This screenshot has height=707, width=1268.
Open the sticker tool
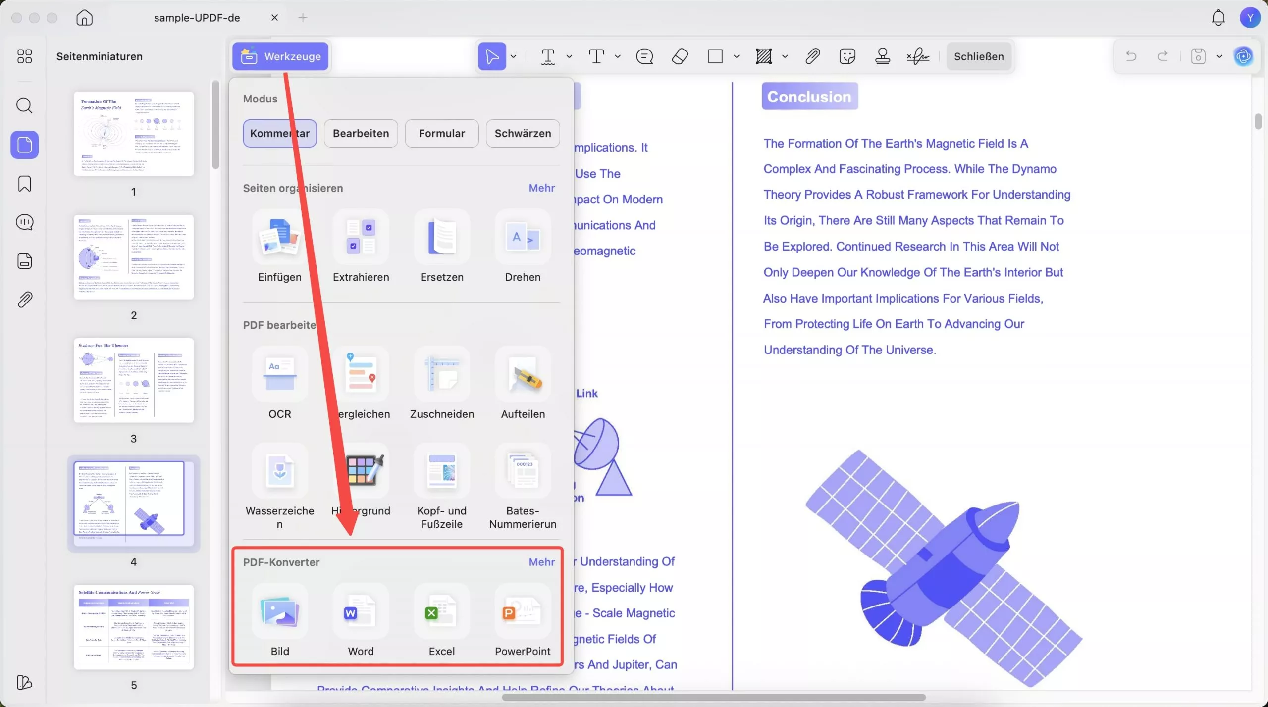coord(847,56)
